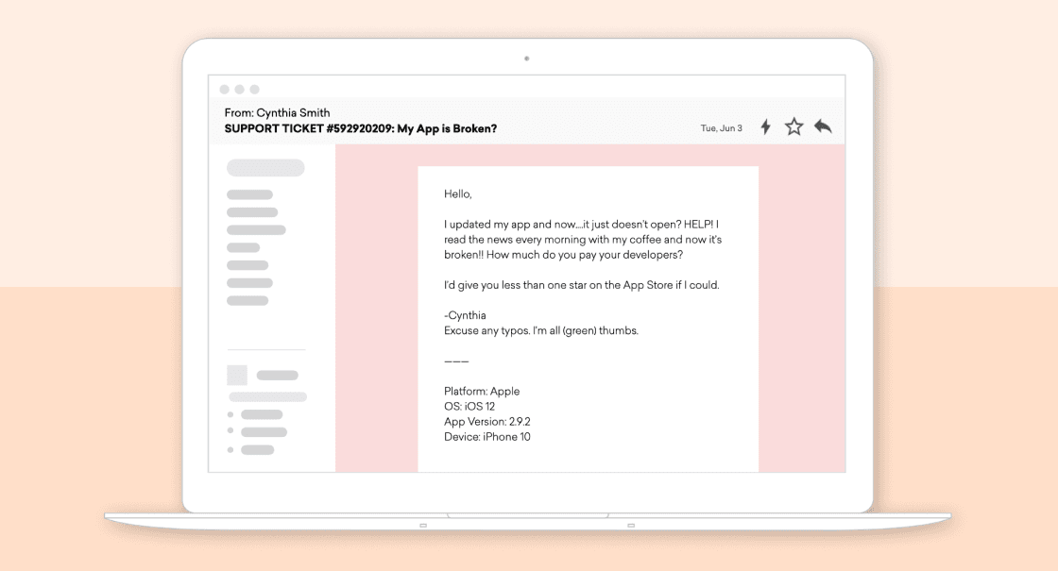Viewport: 1058px width, 571px height.
Task: Select the second bulleted item in the sidebar
Action: pyautogui.click(x=264, y=432)
